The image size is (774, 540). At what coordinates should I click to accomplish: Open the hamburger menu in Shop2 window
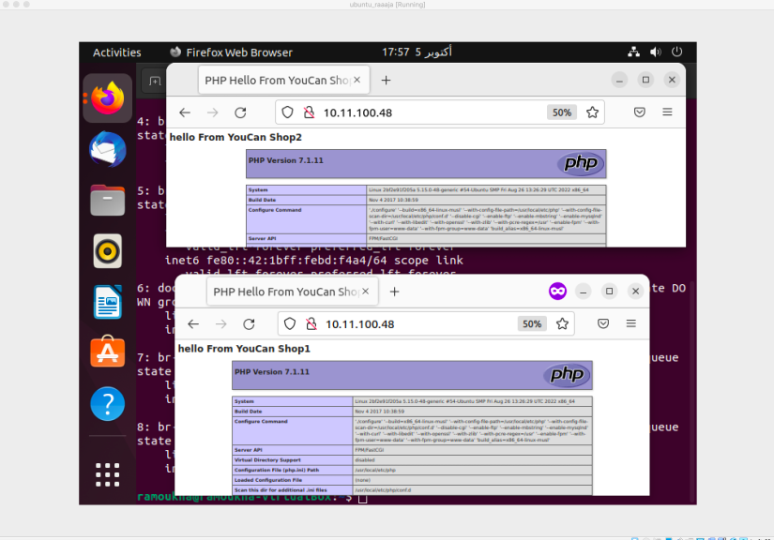[x=667, y=112]
